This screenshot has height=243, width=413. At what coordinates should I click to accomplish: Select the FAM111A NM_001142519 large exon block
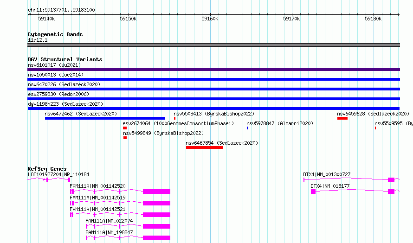156,203
